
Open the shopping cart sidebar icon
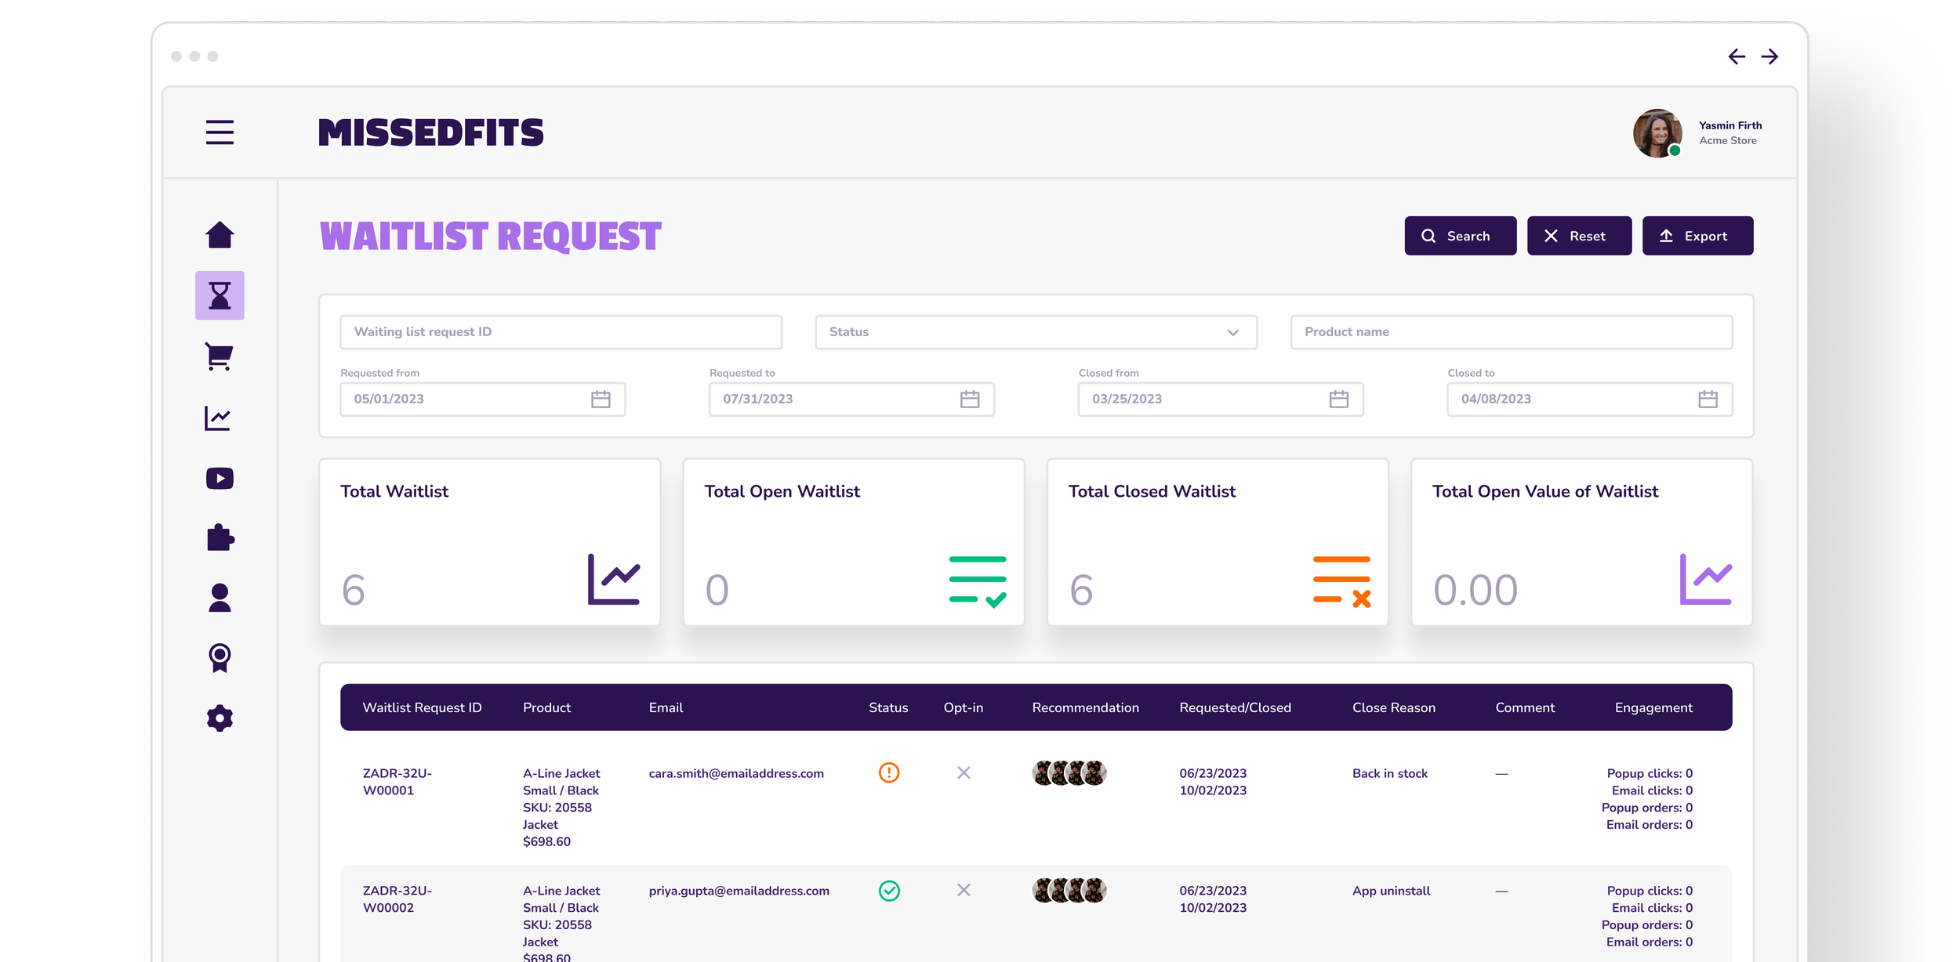point(220,356)
